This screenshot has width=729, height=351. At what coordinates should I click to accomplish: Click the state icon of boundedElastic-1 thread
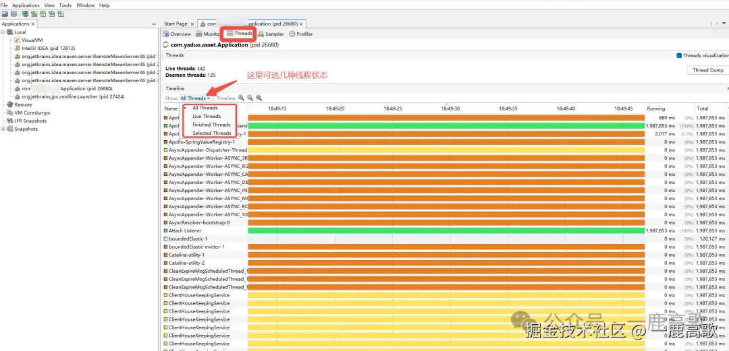165,238
